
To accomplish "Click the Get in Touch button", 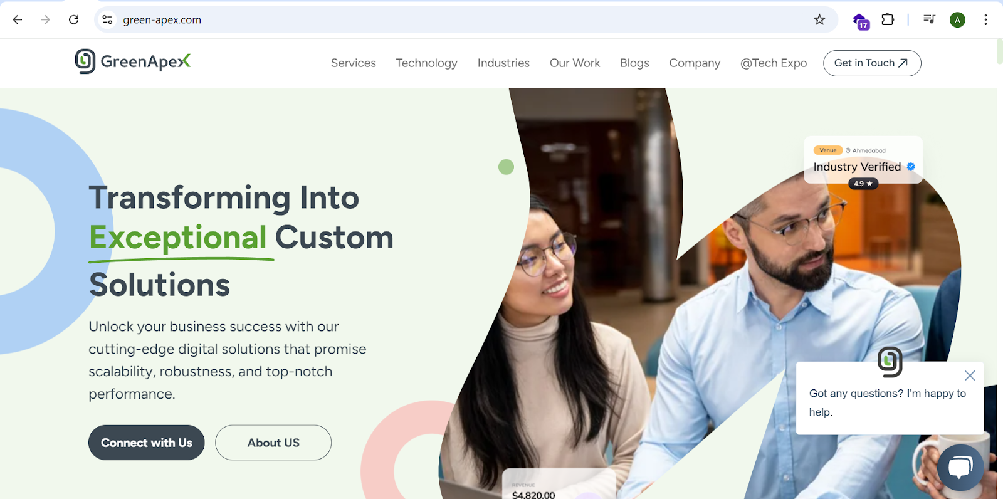I will [x=872, y=63].
